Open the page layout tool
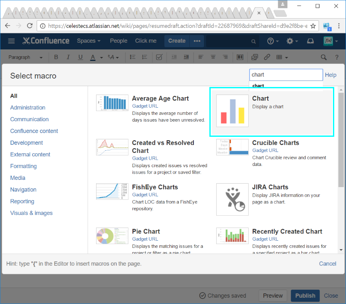The width and height of the screenshot is (346, 304). point(240,57)
